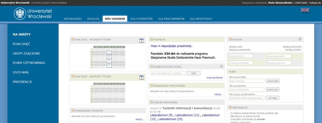Expand Szybko wystaw ocenę panel
Viewport: 322px width, 123px height.
[152, 67]
